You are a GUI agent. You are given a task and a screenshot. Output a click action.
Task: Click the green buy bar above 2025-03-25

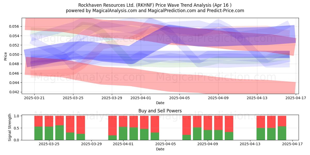(x=49, y=133)
